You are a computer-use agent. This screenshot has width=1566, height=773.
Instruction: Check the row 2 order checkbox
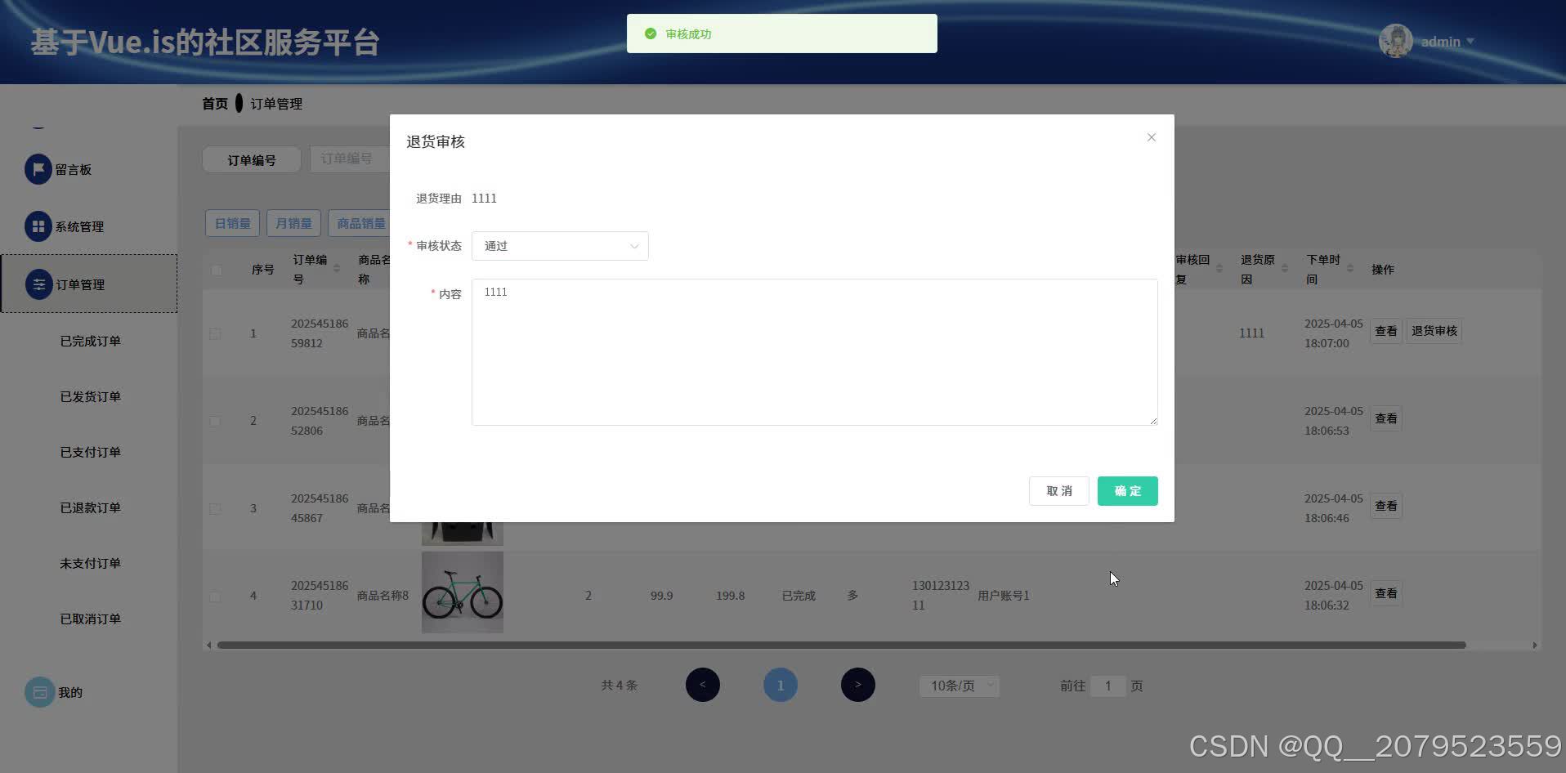coord(215,421)
